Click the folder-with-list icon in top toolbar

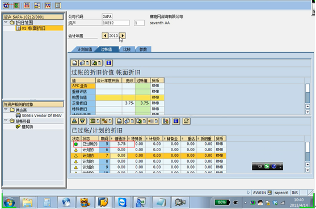pyautogui.click(x=37, y=6)
